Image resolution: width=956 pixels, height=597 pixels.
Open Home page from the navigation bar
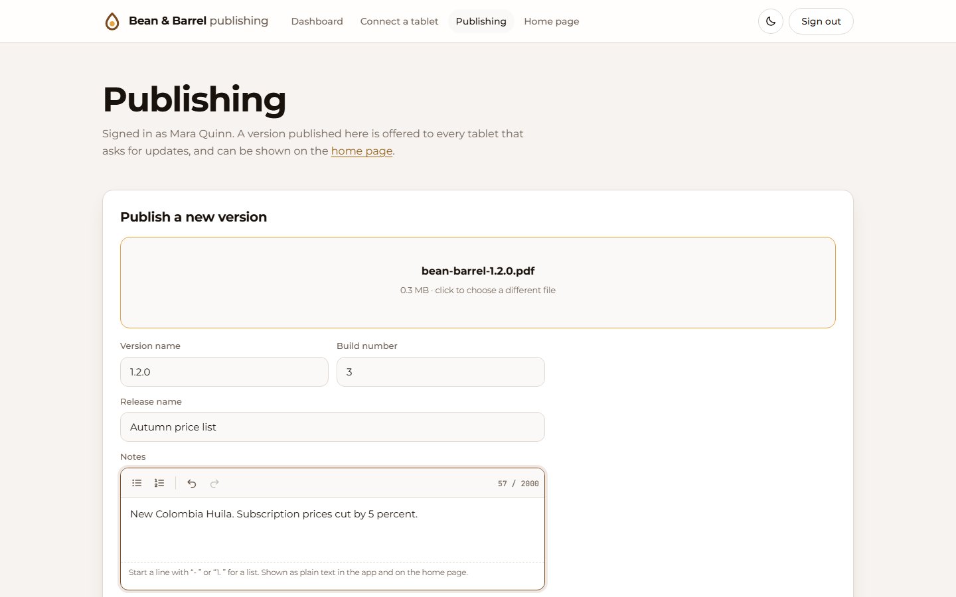(552, 21)
